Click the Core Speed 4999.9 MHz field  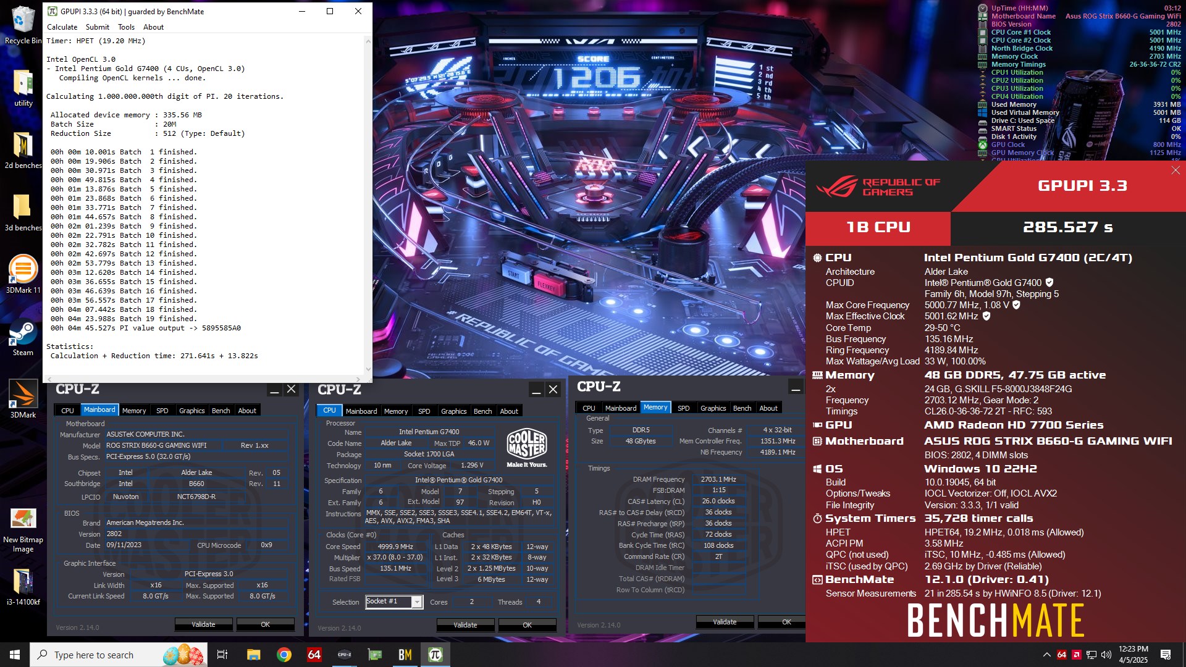click(x=395, y=547)
